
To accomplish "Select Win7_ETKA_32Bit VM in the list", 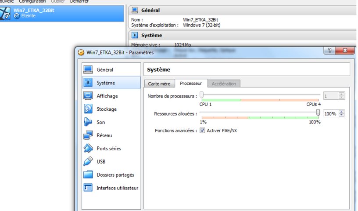I will pos(62,13).
